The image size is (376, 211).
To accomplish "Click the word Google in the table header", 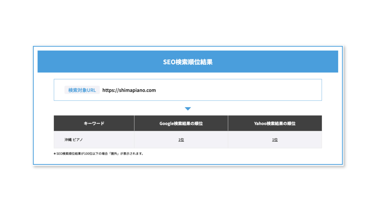I will pos(166,123).
